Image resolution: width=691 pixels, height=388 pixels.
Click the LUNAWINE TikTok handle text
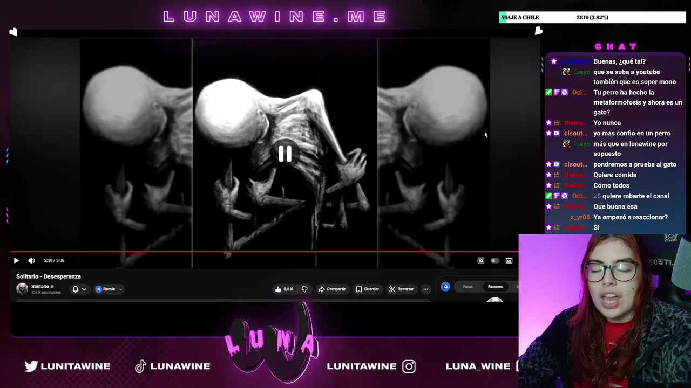click(180, 366)
